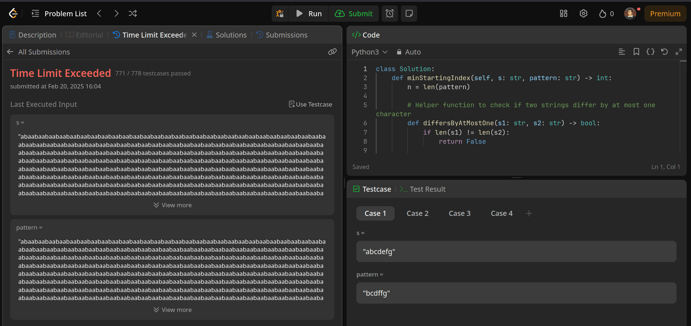Reset code with the undo arrow icon
Image resolution: width=691 pixels, height=326 pixels.
point(665,52)
